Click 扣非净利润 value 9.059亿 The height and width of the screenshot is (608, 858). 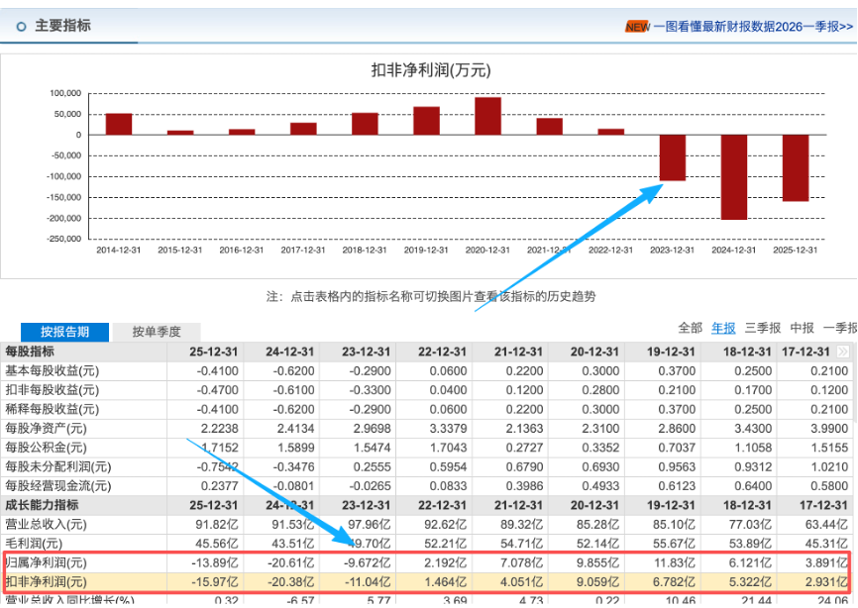click(598, 581)
